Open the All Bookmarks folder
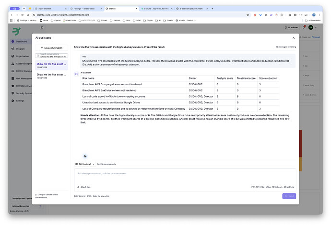The image size is (331, 225). pyautogui.click(x=313, y=21)
